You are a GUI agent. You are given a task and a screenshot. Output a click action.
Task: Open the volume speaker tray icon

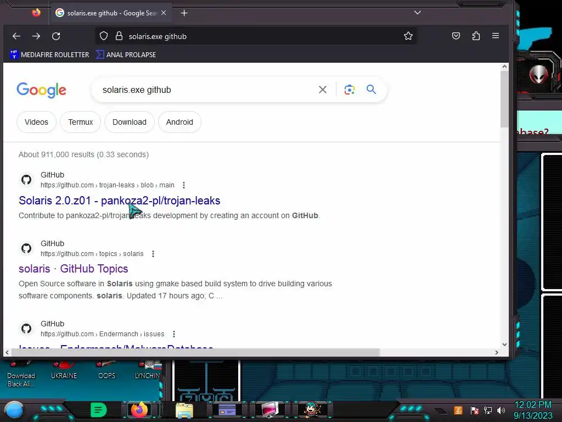[501, 410]
